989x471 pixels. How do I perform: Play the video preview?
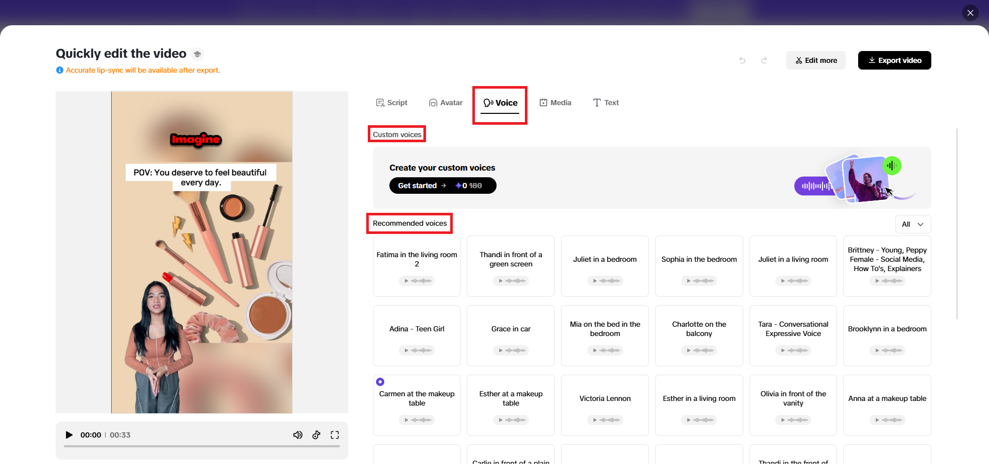tap(69, 435)
